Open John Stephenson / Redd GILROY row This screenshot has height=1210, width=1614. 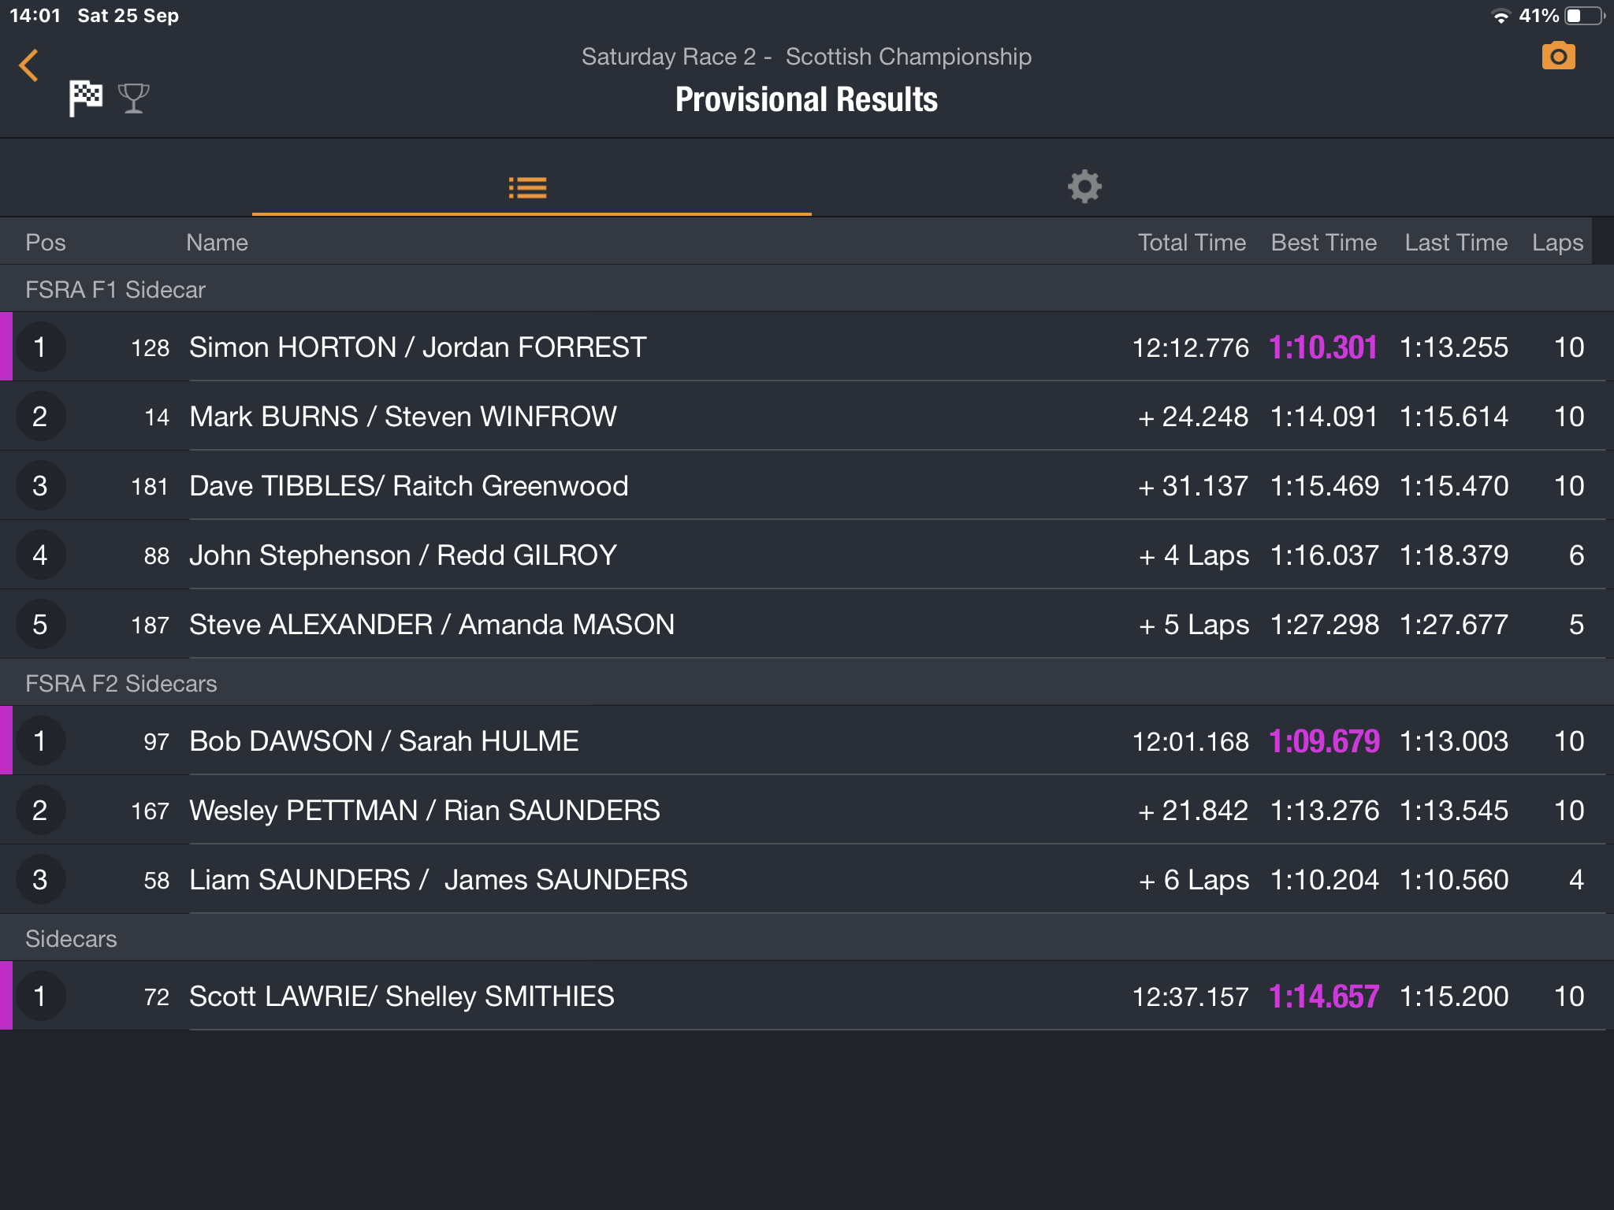click(807, 555)
